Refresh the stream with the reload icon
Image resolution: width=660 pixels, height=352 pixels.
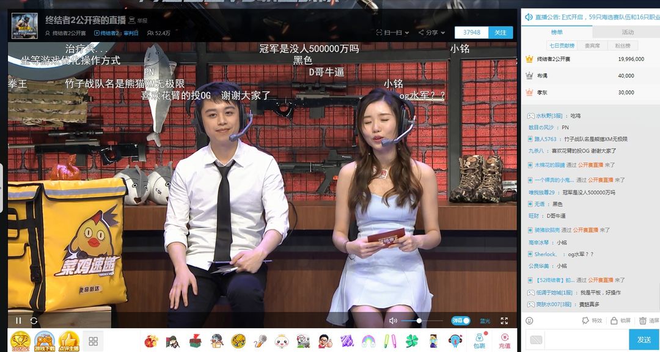pyautogui.click(x=34, y=320)
